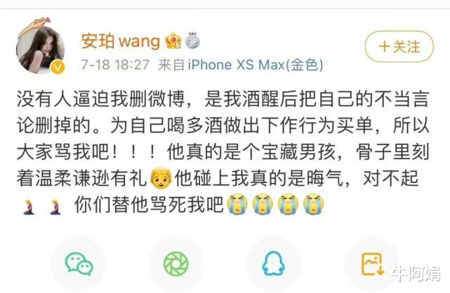Follow the user with the +关注 button

(x=399, y=46)
